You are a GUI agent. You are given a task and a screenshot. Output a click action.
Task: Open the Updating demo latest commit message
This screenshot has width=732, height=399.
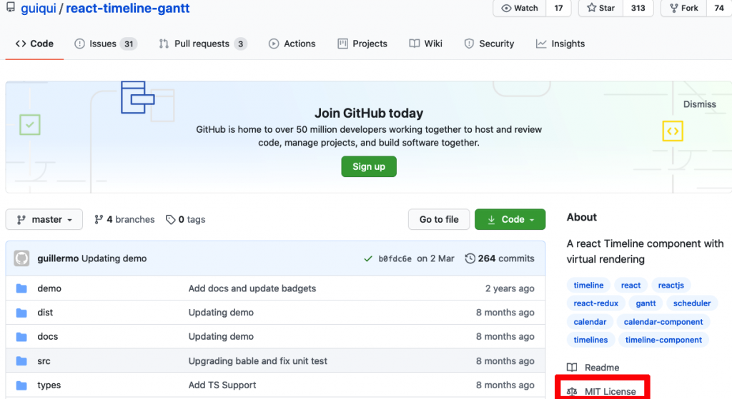[x=114, y=258]
